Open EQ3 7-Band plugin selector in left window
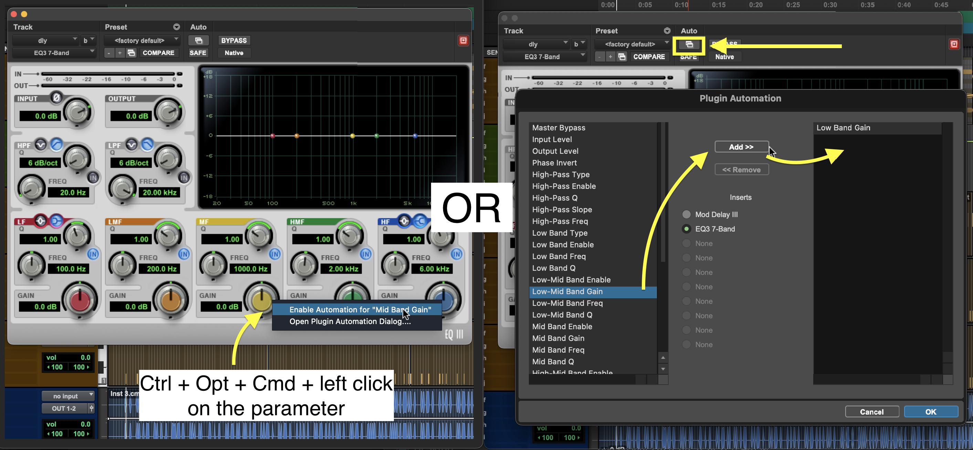Viewport: 973px width, 450px height. [54, 53]
